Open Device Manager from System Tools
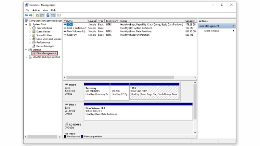Screen dimensions: 260x146 tap(45, 46)
